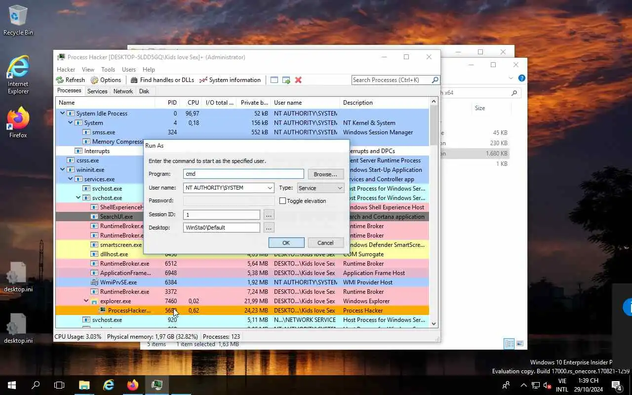The width and height of the screenshot is (632, 395).
Task: Collapse services.exe tree node
Action: pos(70,179)
